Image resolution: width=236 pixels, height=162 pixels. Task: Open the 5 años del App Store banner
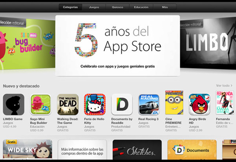[118, 45]
